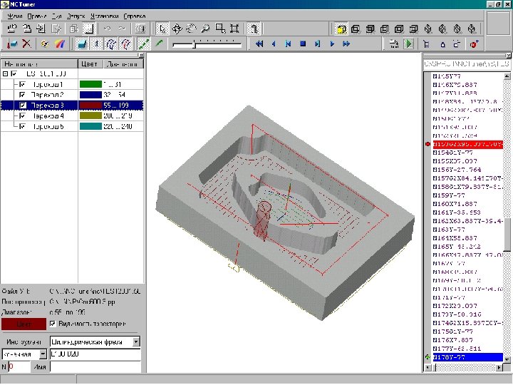Open the Конечная dropdown arrow

43,354
